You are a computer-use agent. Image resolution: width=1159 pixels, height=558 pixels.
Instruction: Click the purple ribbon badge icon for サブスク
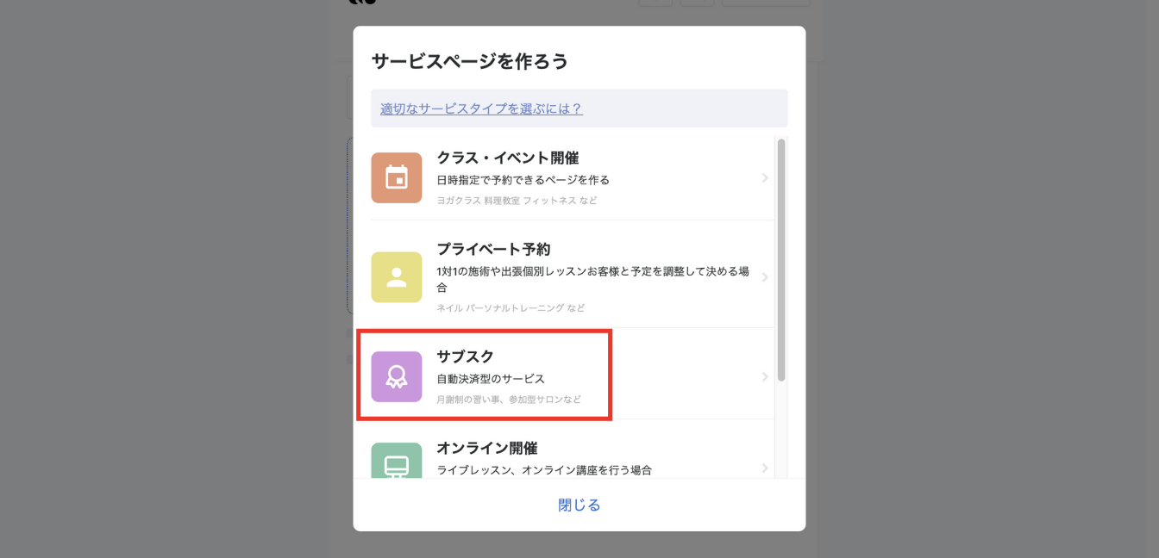397,376
